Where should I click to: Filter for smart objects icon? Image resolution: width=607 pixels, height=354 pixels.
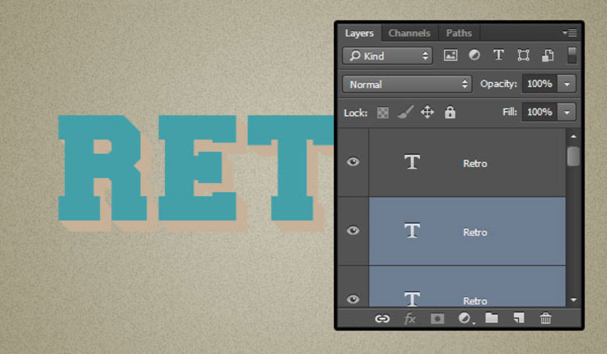pyautogui.click(x=548, y=56)
